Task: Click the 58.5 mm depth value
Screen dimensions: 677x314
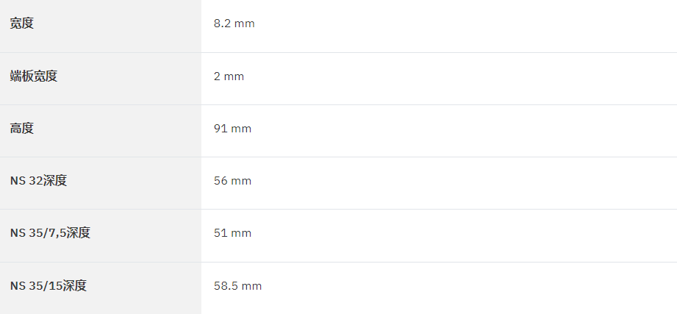Action: (237, 286)
